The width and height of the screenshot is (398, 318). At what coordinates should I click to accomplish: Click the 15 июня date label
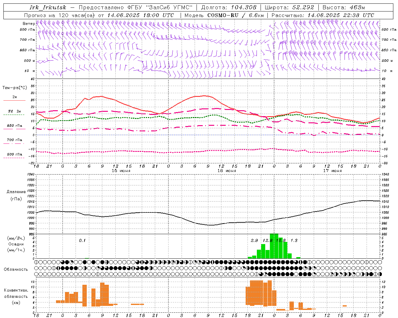click(x=121, y=171)
